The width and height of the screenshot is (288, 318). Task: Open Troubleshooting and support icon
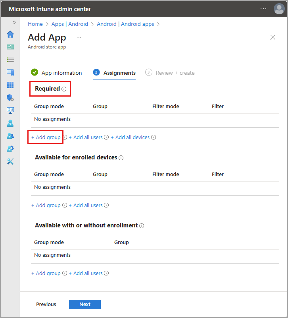click(x=10, y=161)
